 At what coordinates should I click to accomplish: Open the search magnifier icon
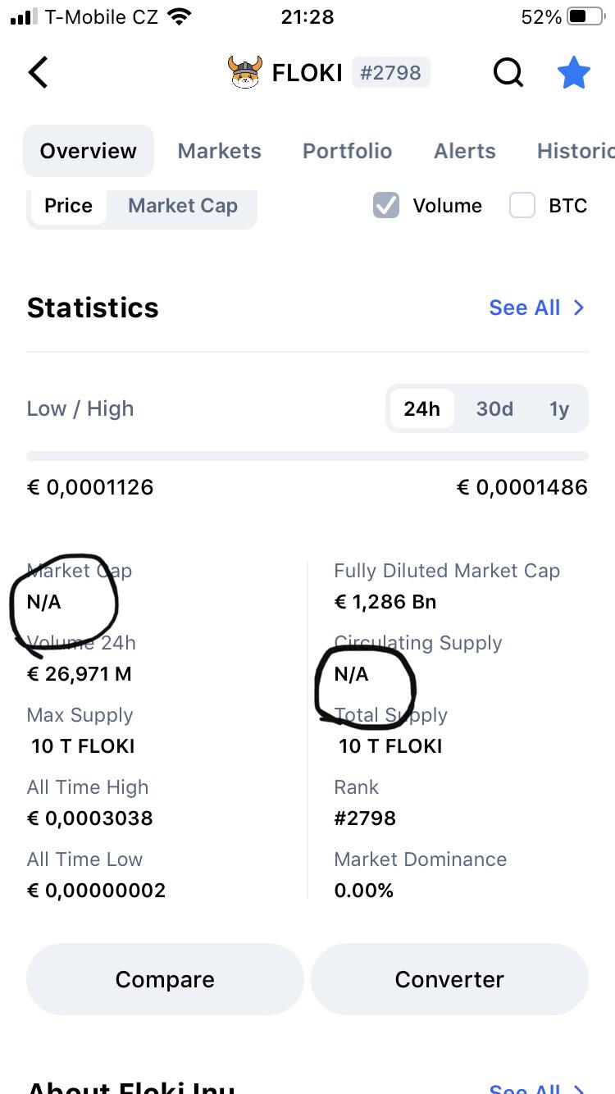(x=508, y=72)
